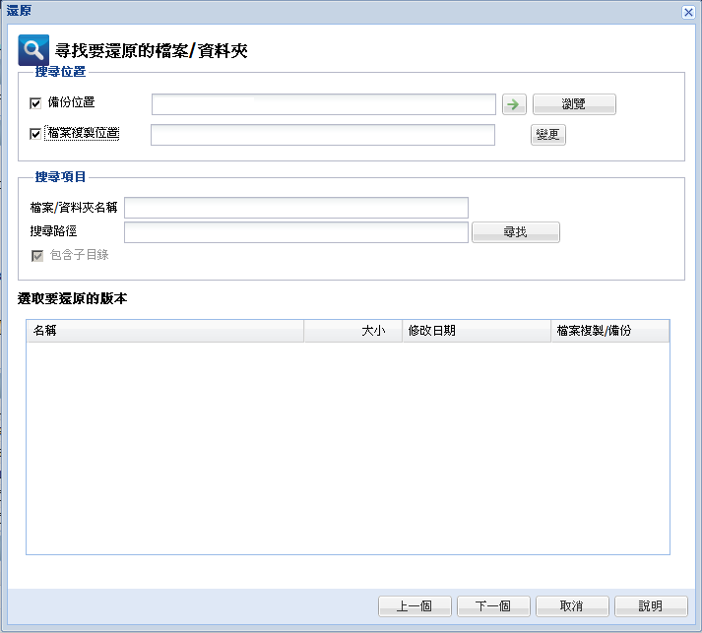This screenshot has height=633, width=702.
Task: Click the magnifier search icon in header
Action: tap(33, 50)
